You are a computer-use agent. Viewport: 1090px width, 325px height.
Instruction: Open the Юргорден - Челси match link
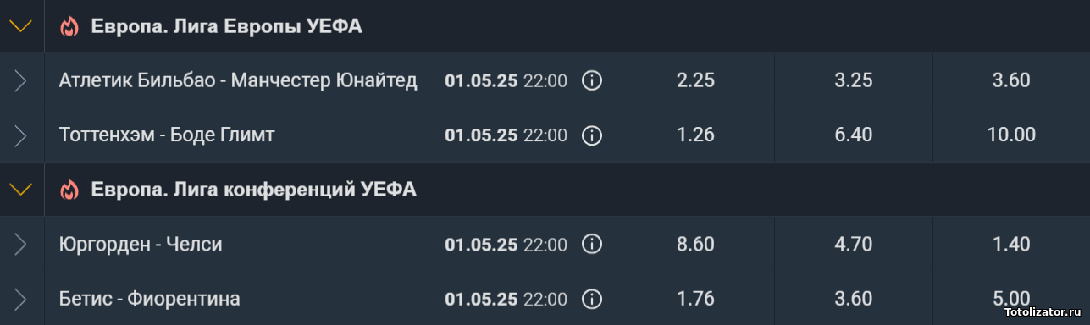point(141,245)
